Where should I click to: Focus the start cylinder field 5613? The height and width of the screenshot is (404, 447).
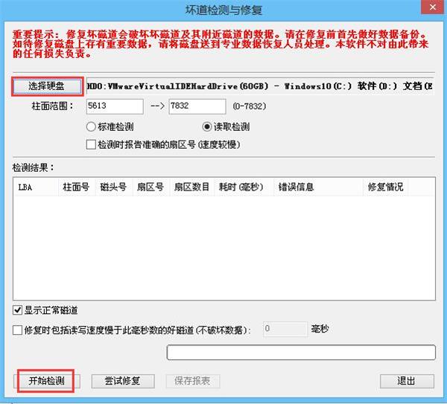click(x=115, y=106)
